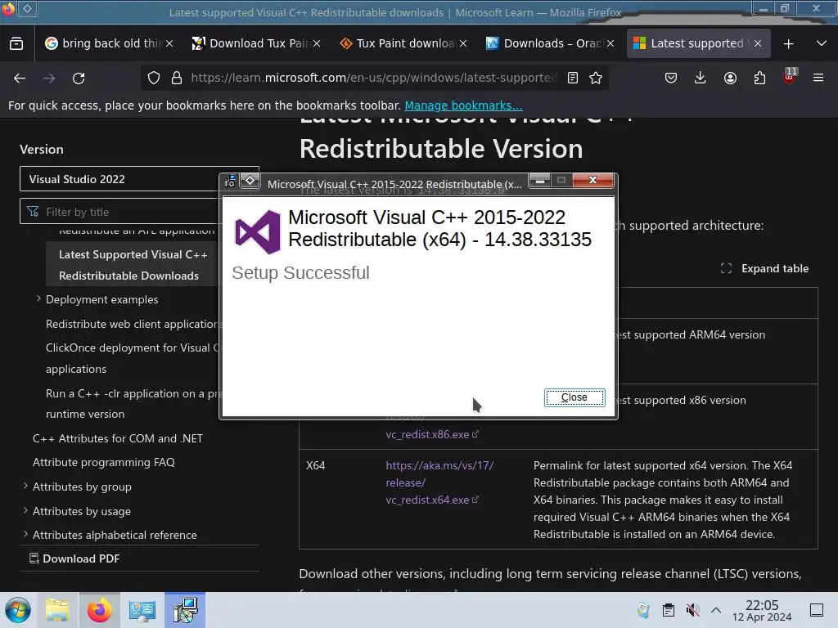Open clipboard tray icon
Screen dimensions: 838x628
pos(668,610)
